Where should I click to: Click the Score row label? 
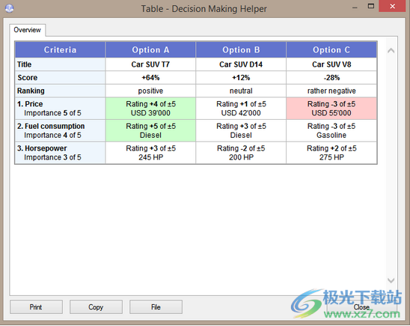click(x=60, y=77)
